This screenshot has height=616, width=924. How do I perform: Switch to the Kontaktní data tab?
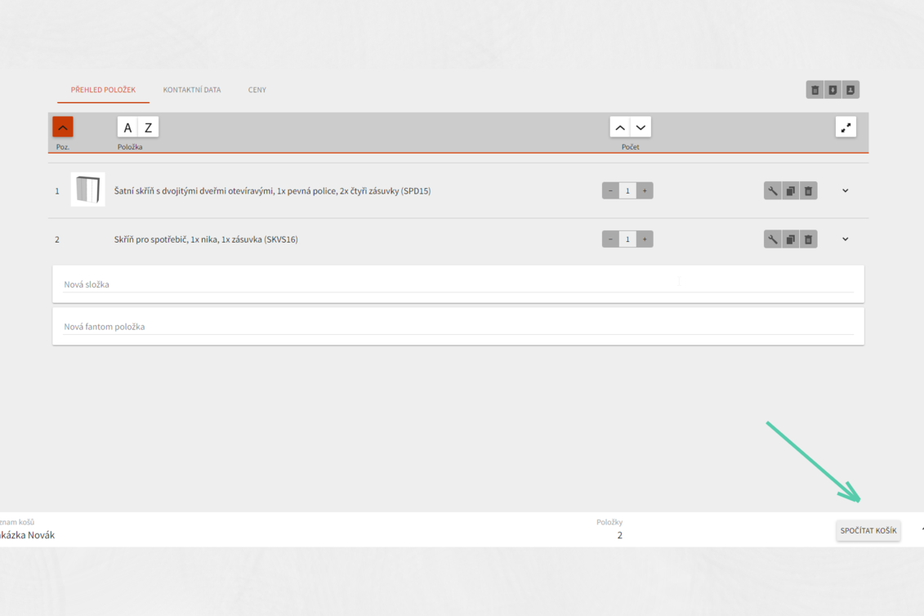click(192, 90)
